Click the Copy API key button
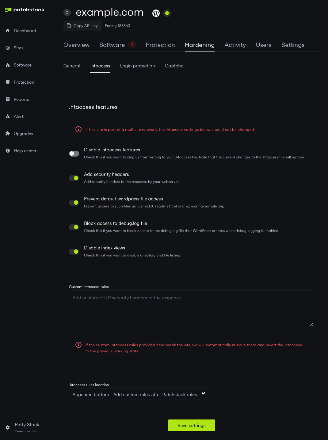The image size is (328, 440). 83,26
